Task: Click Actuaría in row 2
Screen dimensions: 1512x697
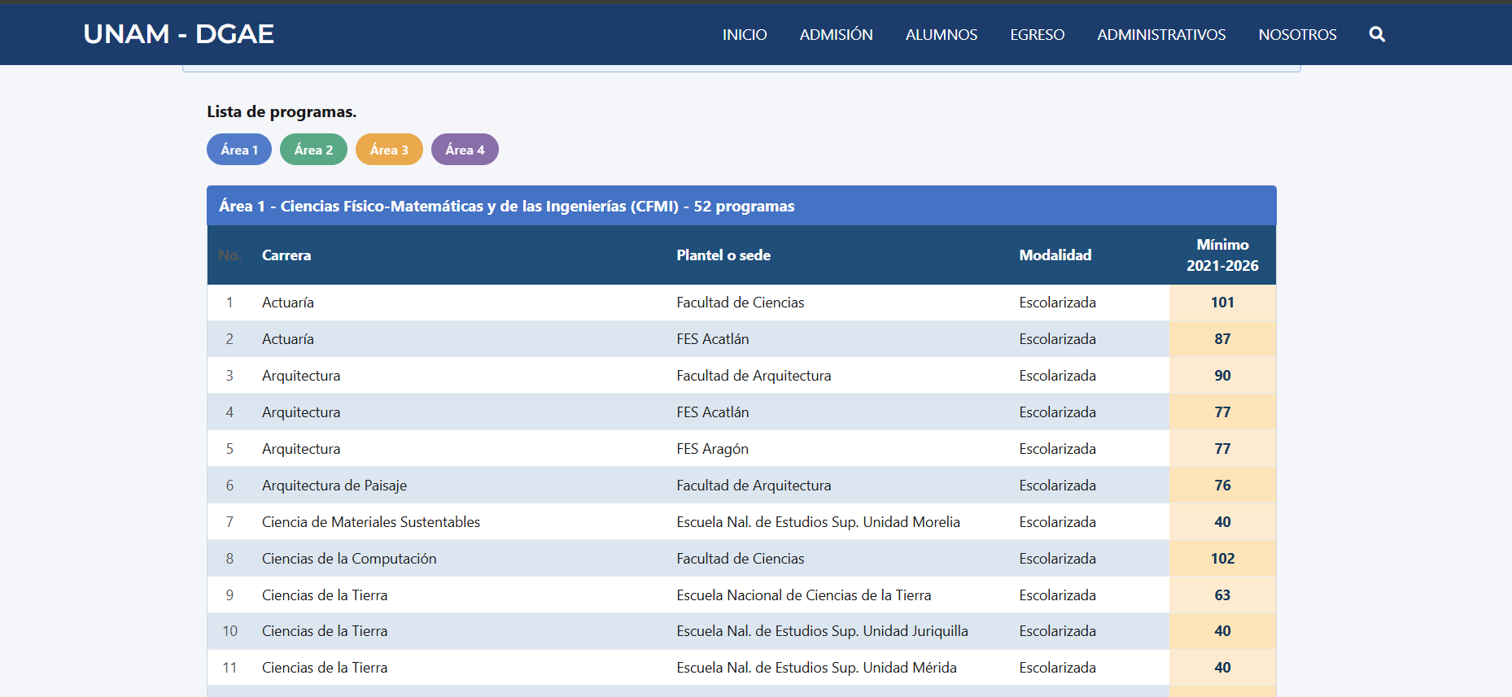Action: [x=288, y=339]
